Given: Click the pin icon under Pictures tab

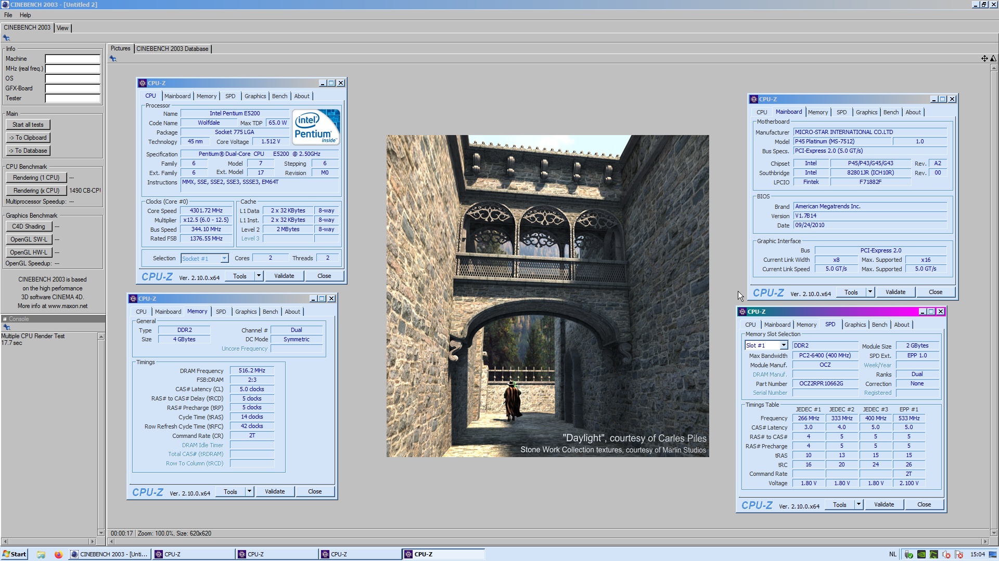Looking at the screenshot, I should 113,59.
